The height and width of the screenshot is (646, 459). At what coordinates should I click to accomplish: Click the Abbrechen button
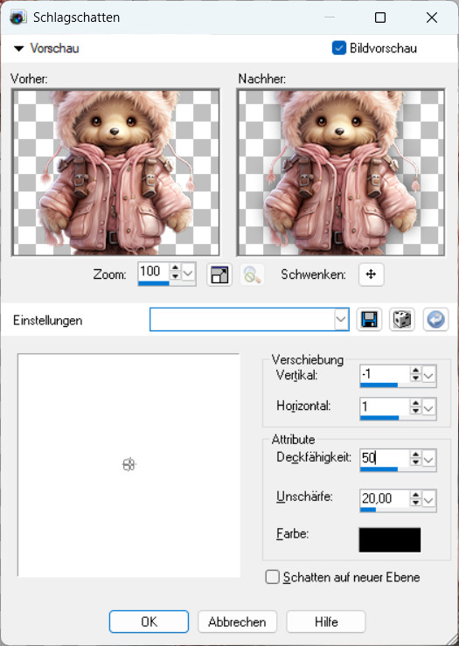pyautogui.click(x=237, y=622)
